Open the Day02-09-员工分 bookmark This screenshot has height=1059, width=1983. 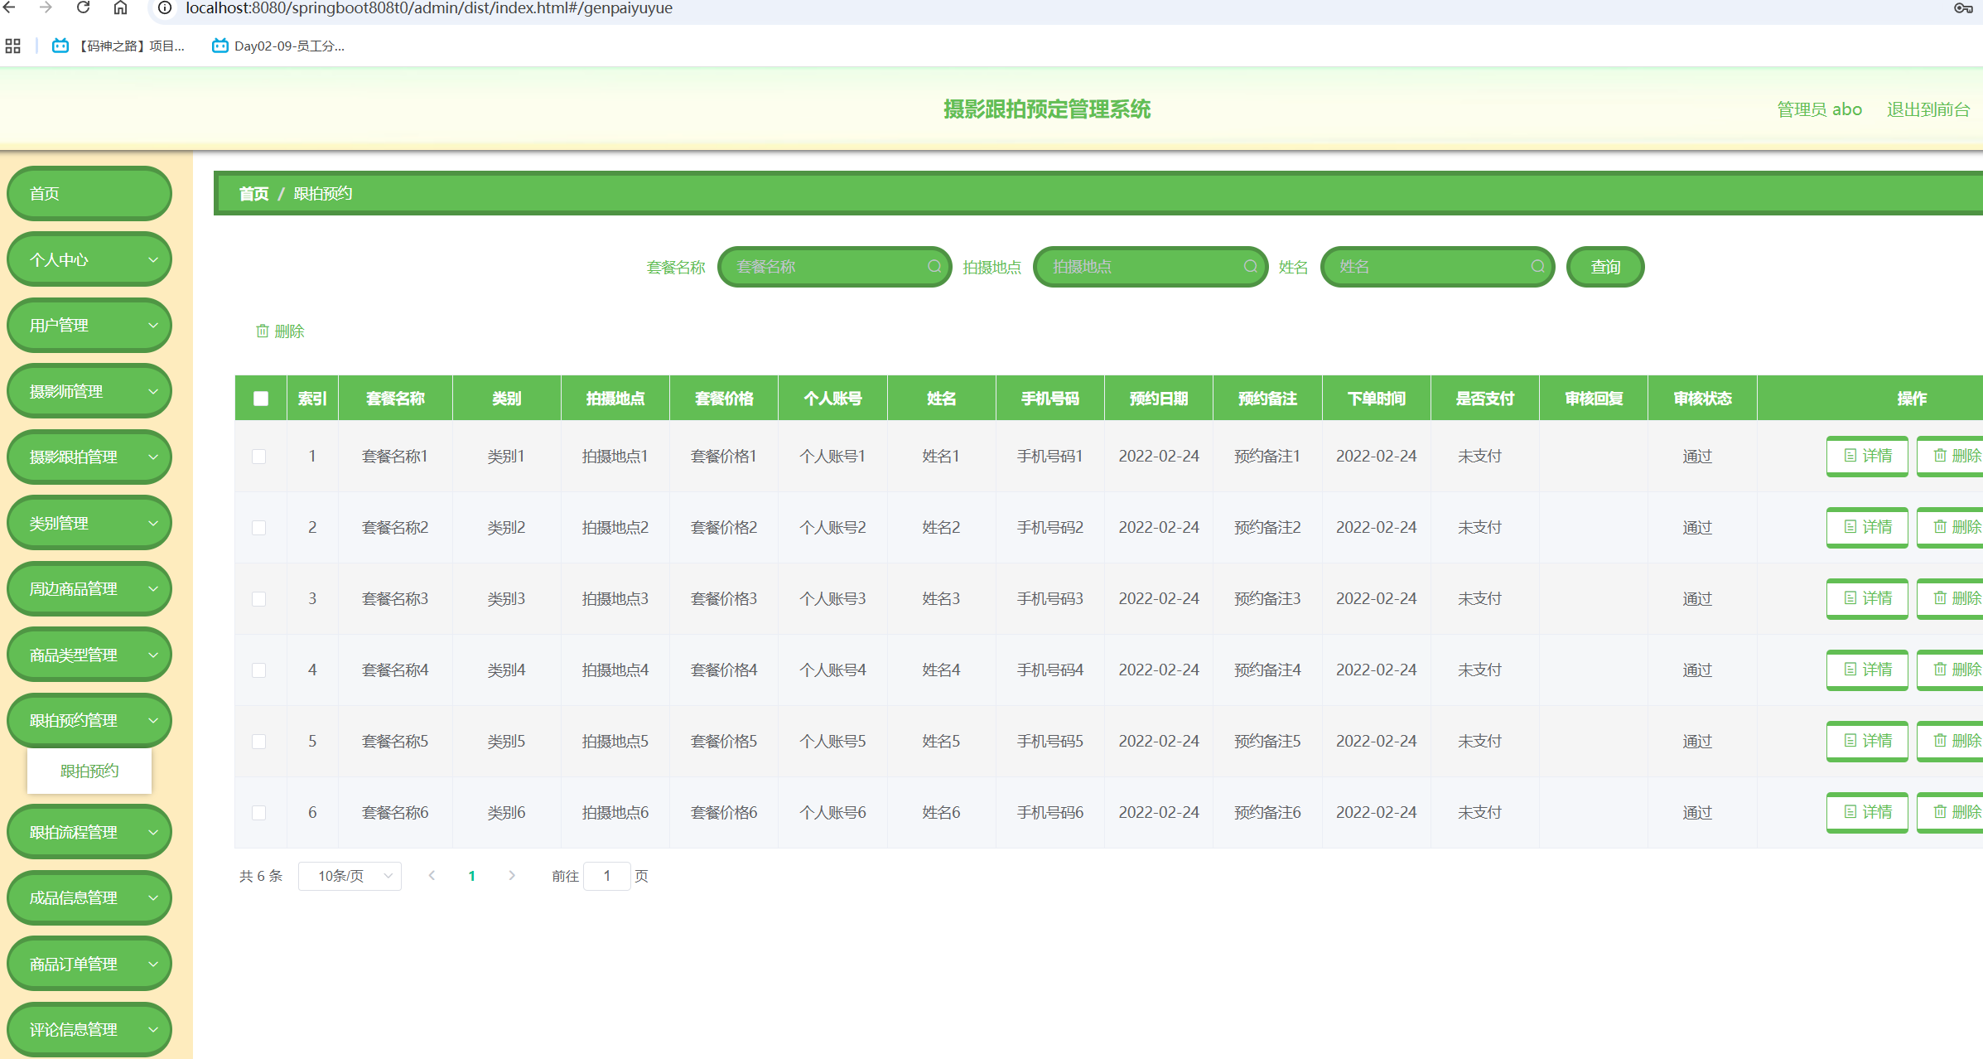(278, 46)
